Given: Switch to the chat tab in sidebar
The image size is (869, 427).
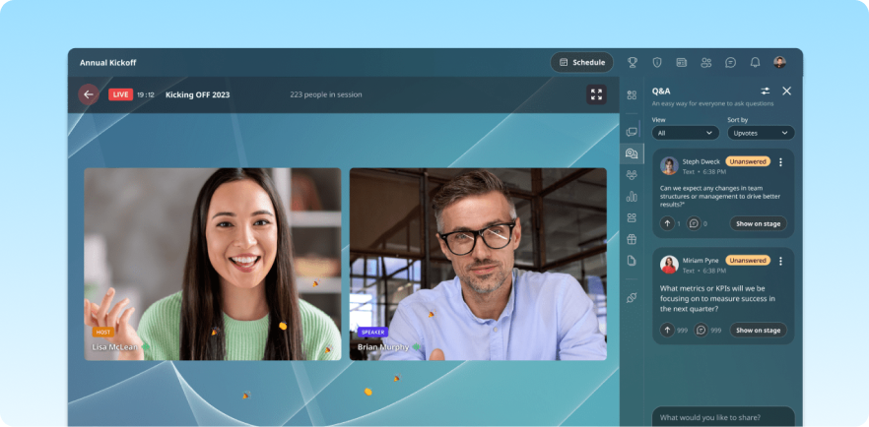Looking at the screenshot, I should coord(632,132).
